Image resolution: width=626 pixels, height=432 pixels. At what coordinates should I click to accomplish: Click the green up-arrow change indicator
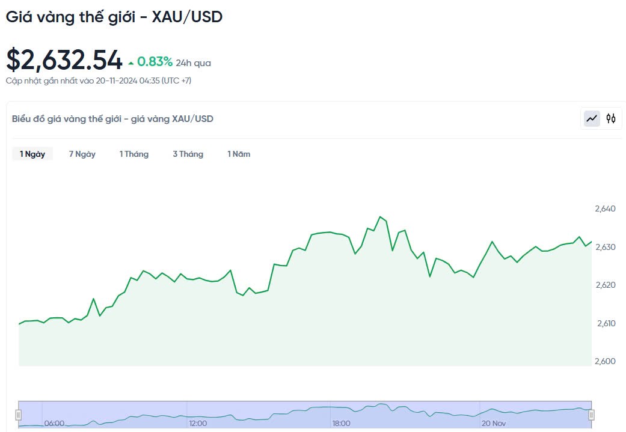pyautogui.click(x=131, y=62)
